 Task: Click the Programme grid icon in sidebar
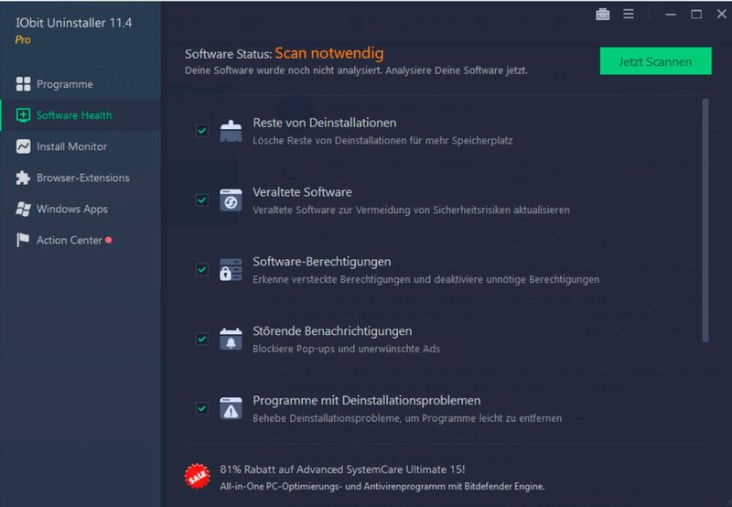coord(23,84)
